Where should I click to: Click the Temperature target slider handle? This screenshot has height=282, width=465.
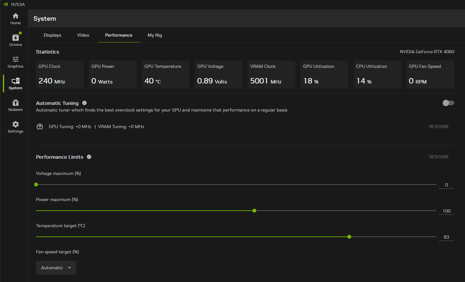349,237
